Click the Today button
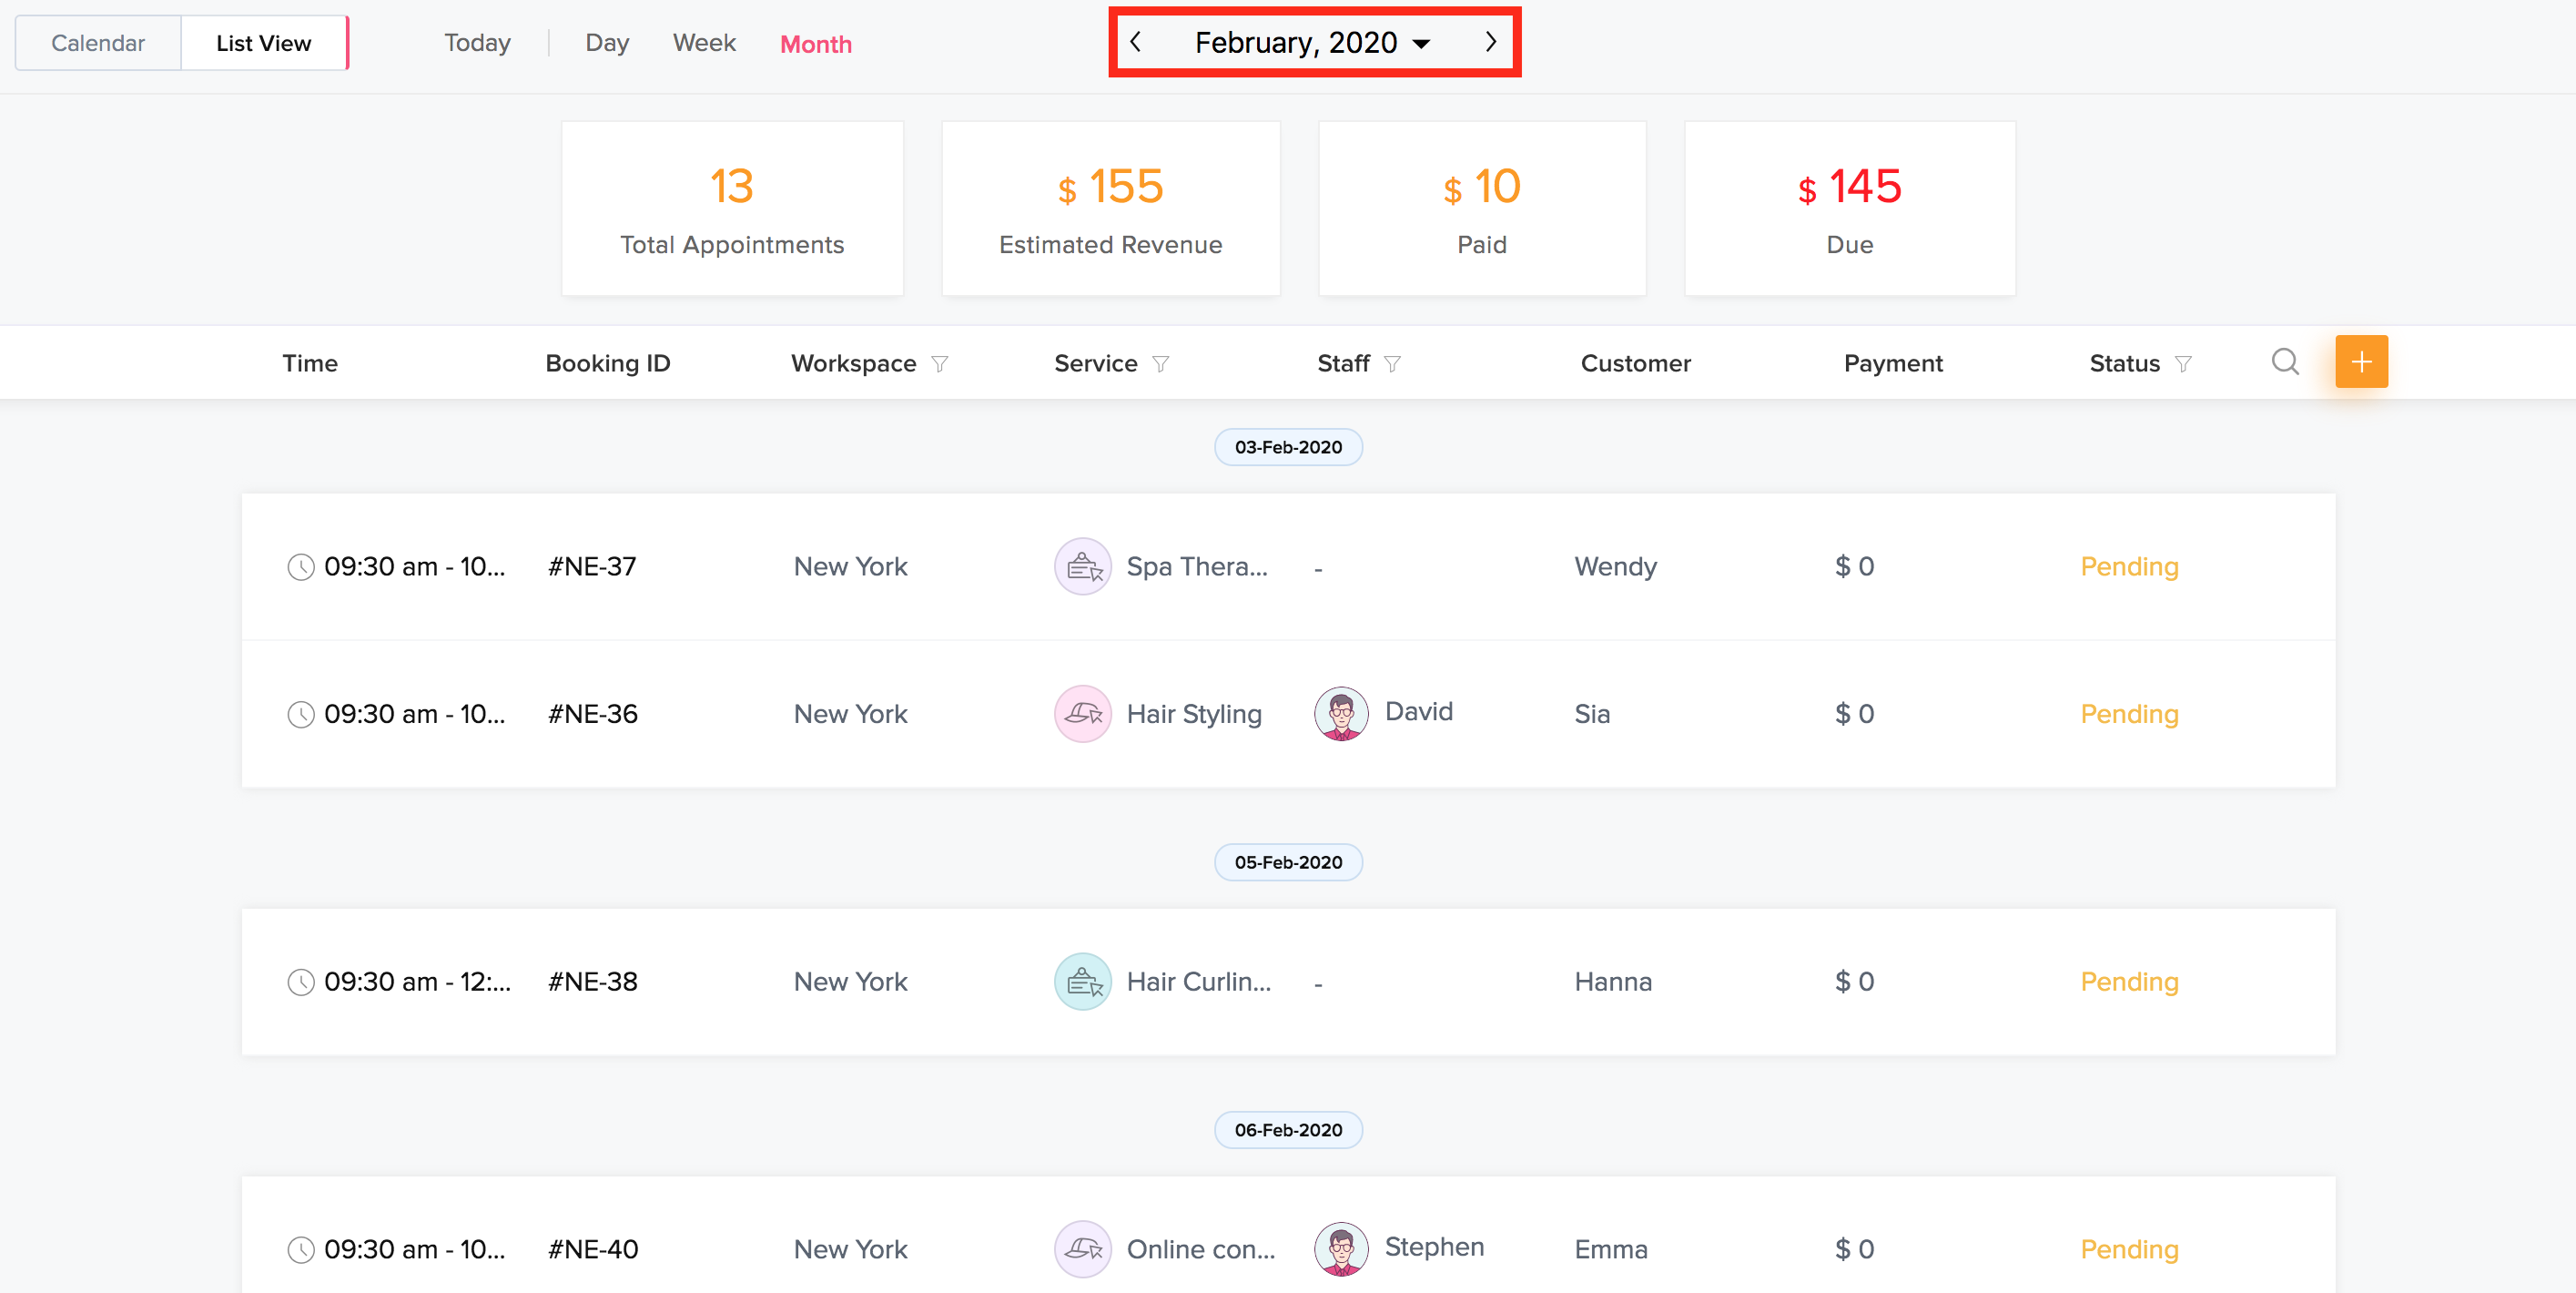 (477, 43)
